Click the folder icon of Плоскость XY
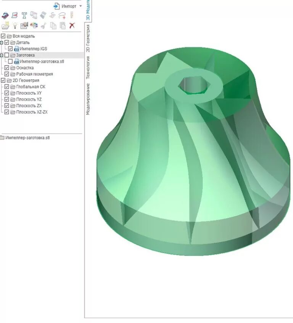 13,93
